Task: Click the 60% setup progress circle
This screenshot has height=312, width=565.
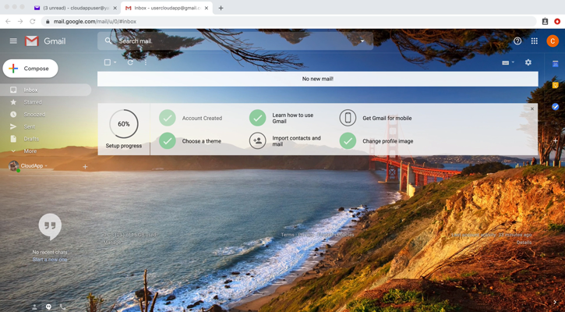Action: pos(123,124)
